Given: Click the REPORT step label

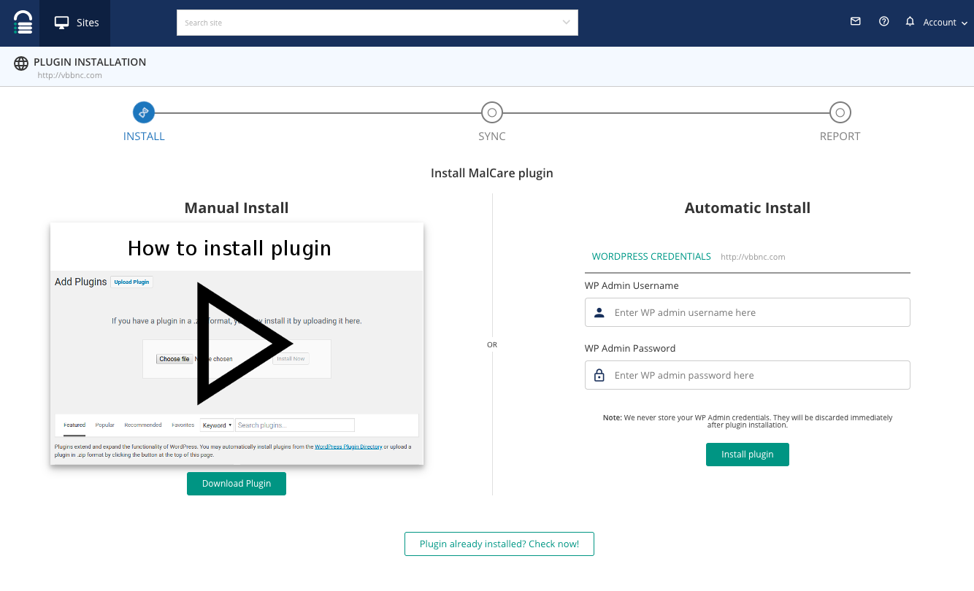Looking at the screenshot, I should click(840, 136).
